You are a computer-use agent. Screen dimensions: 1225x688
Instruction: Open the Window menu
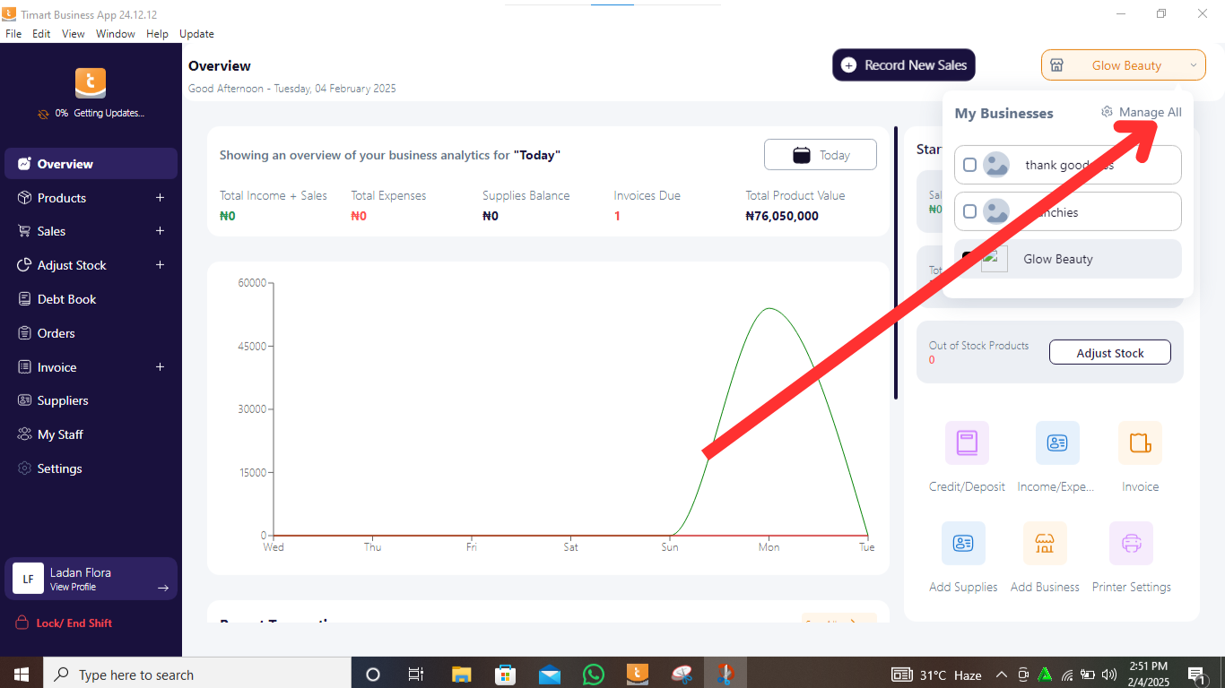pyautogui.click(x=116, y=34)
